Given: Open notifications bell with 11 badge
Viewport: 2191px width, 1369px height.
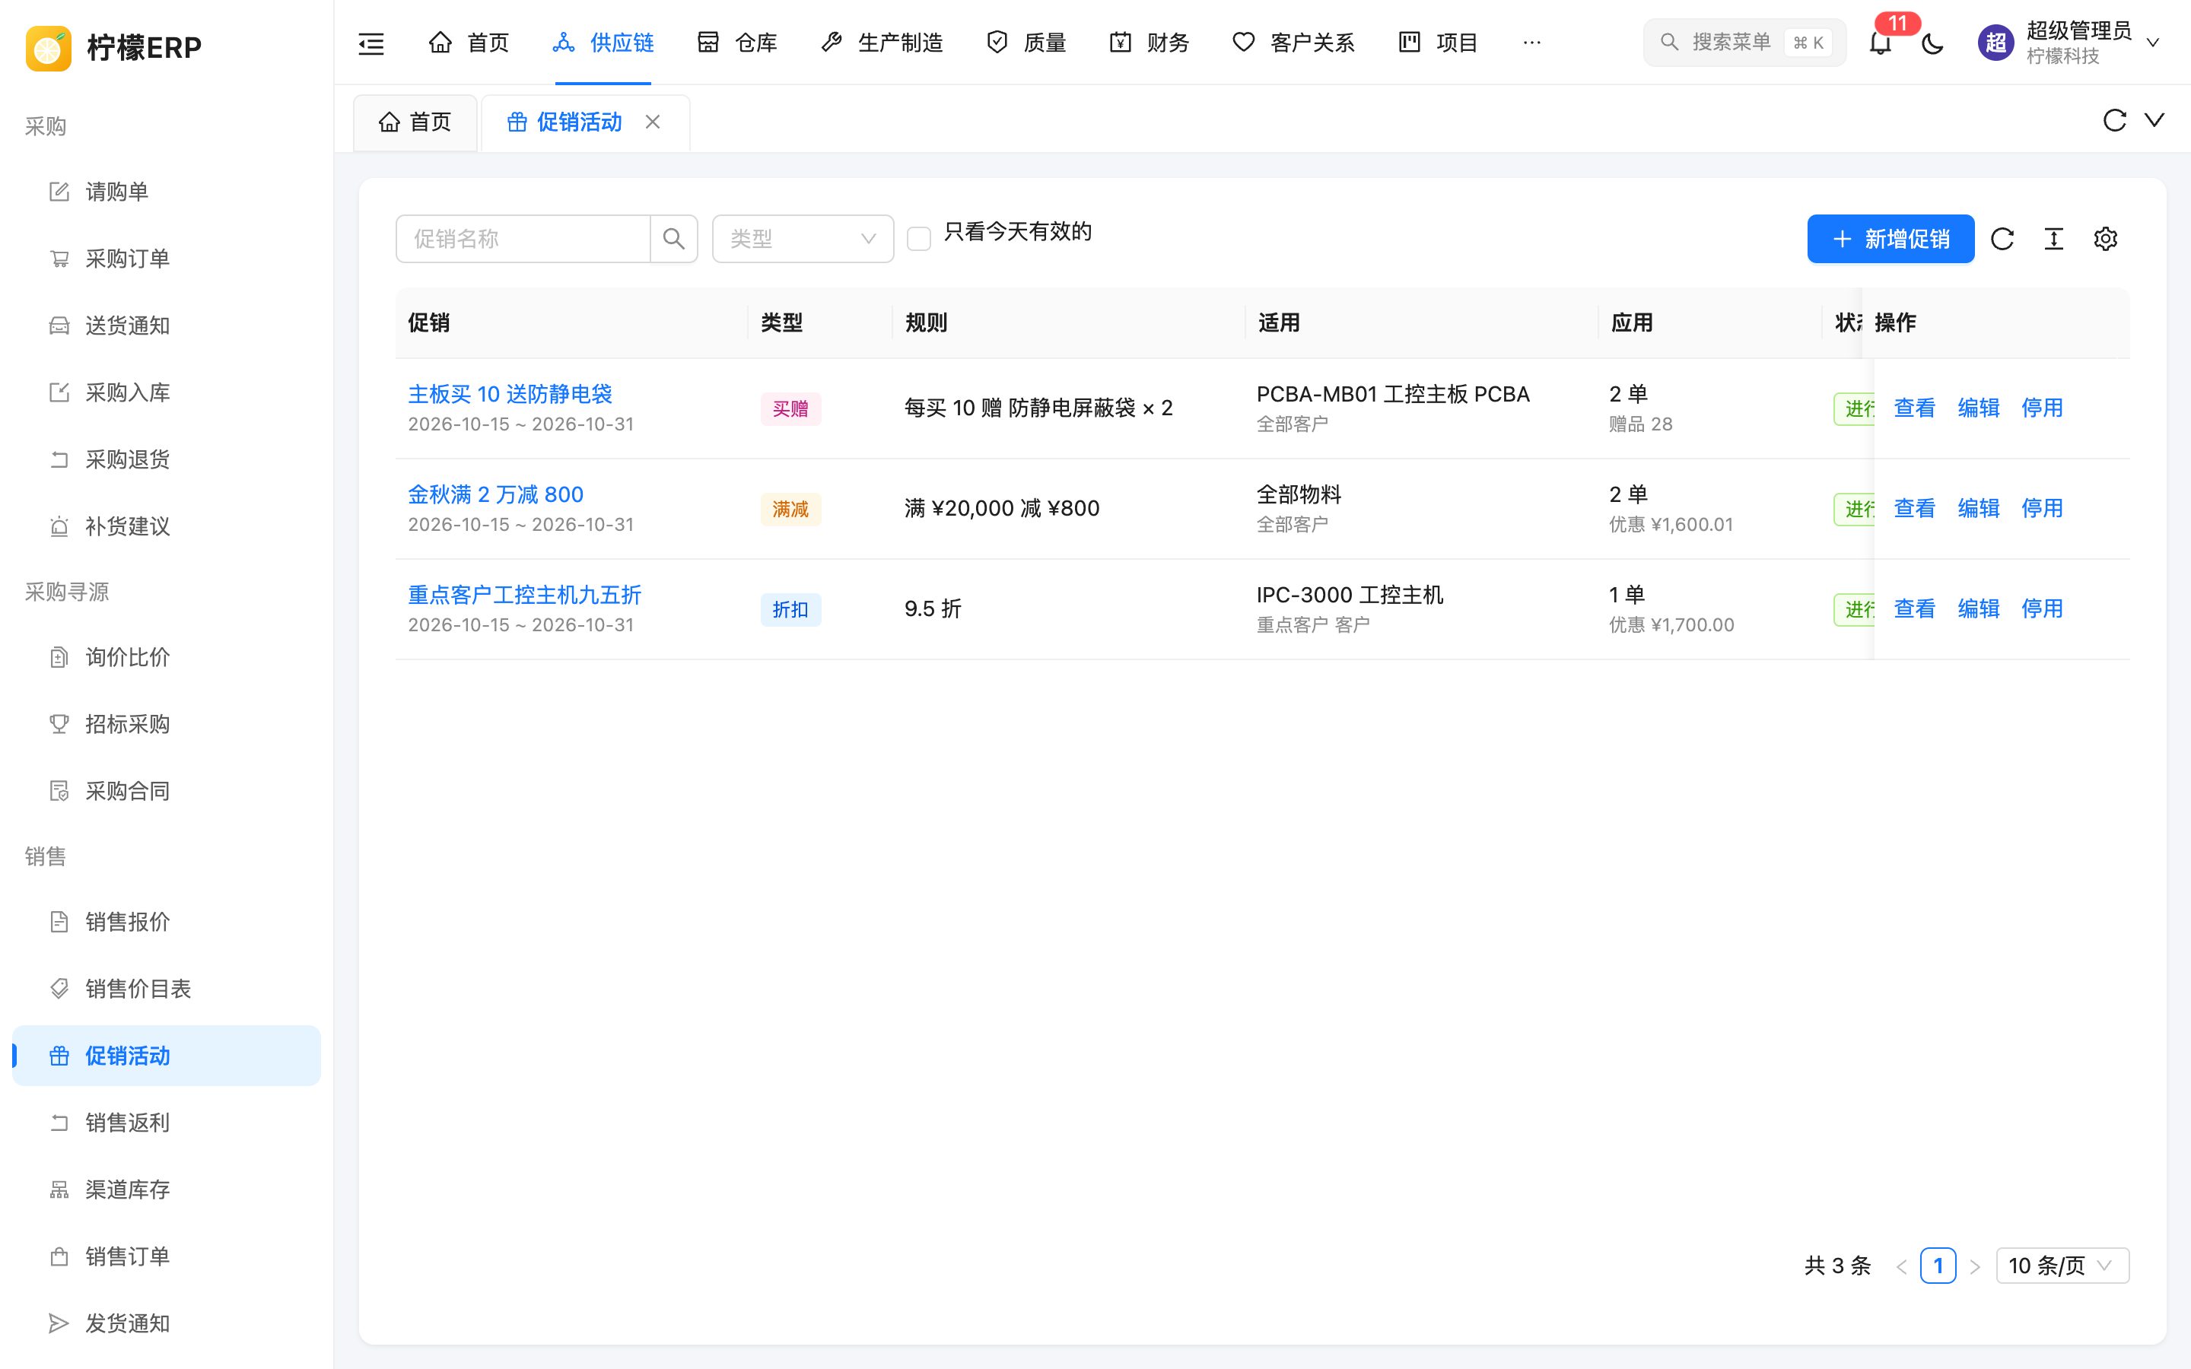Looking at the screenshot, I should coord(1881,43).
